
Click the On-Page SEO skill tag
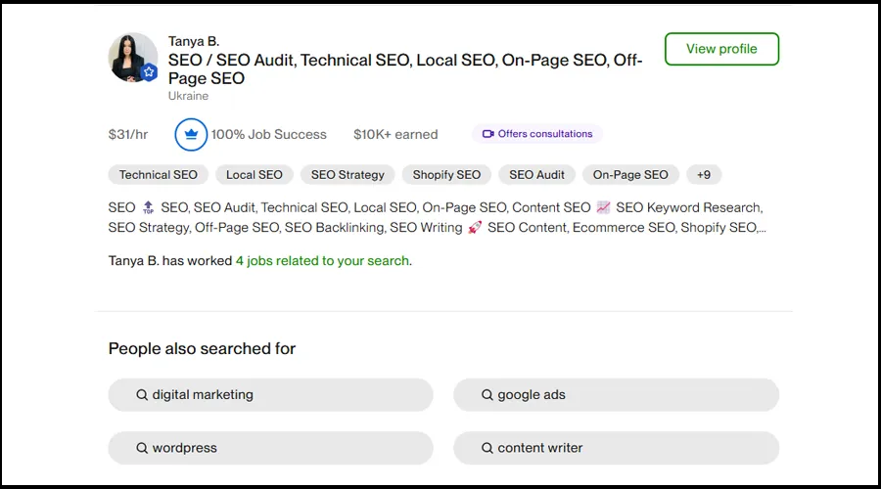tap(630, 175)
